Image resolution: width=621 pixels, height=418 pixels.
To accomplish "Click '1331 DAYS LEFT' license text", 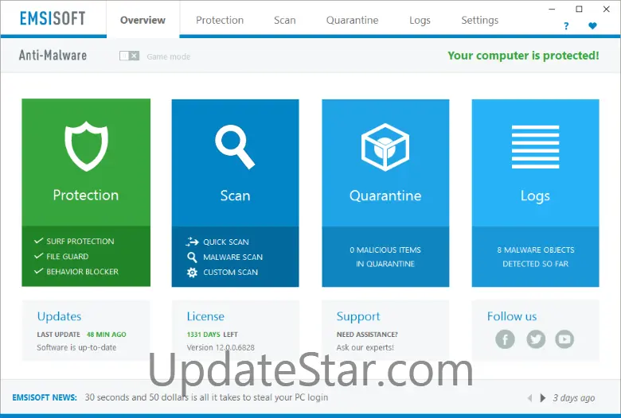I will pyautogui.click(x=213, y=335).
